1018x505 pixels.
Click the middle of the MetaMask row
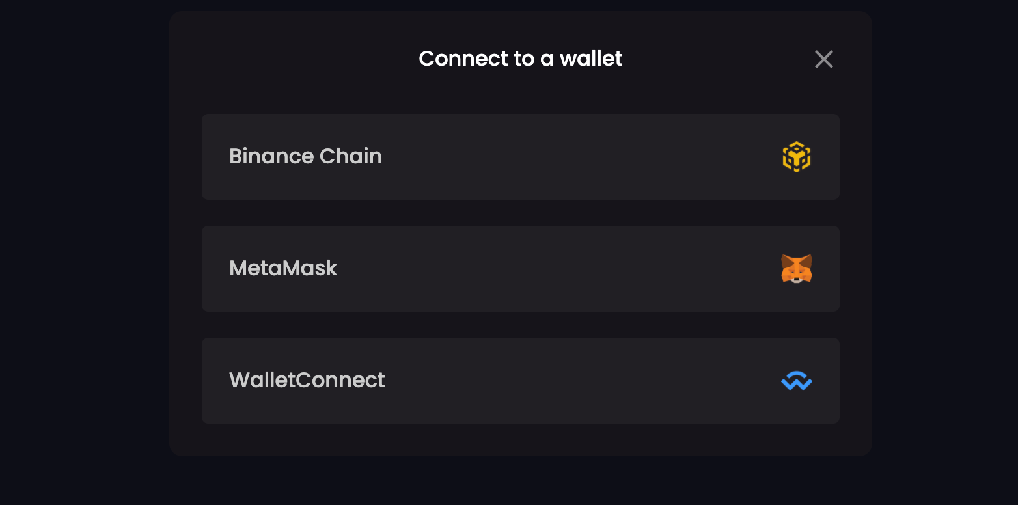coord(521,269)
